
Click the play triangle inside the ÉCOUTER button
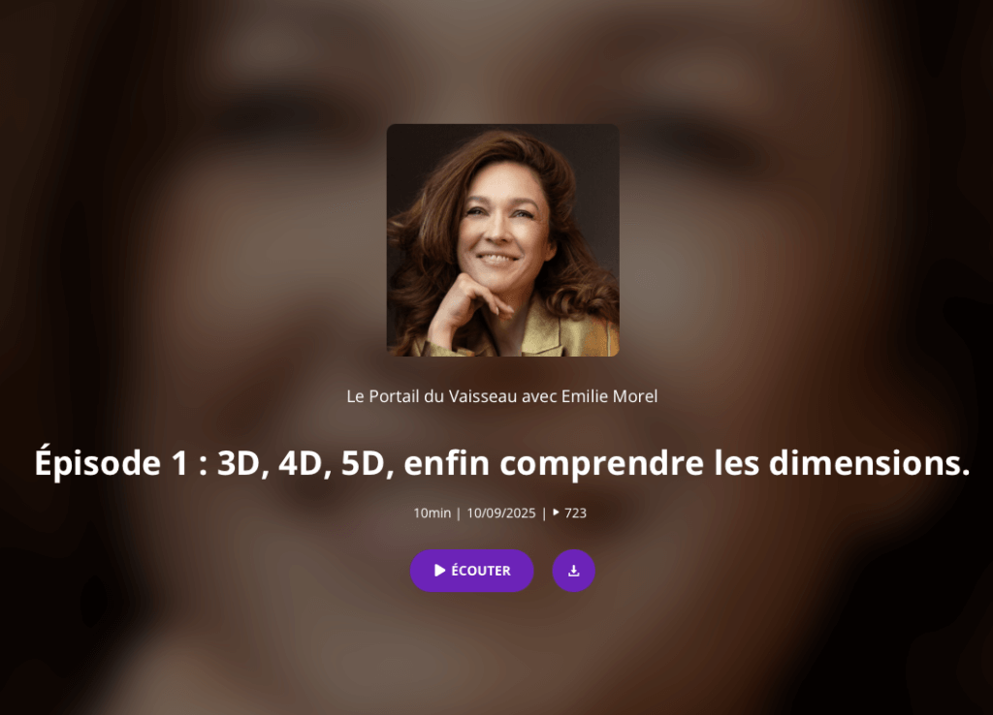(x=439, y=571)
